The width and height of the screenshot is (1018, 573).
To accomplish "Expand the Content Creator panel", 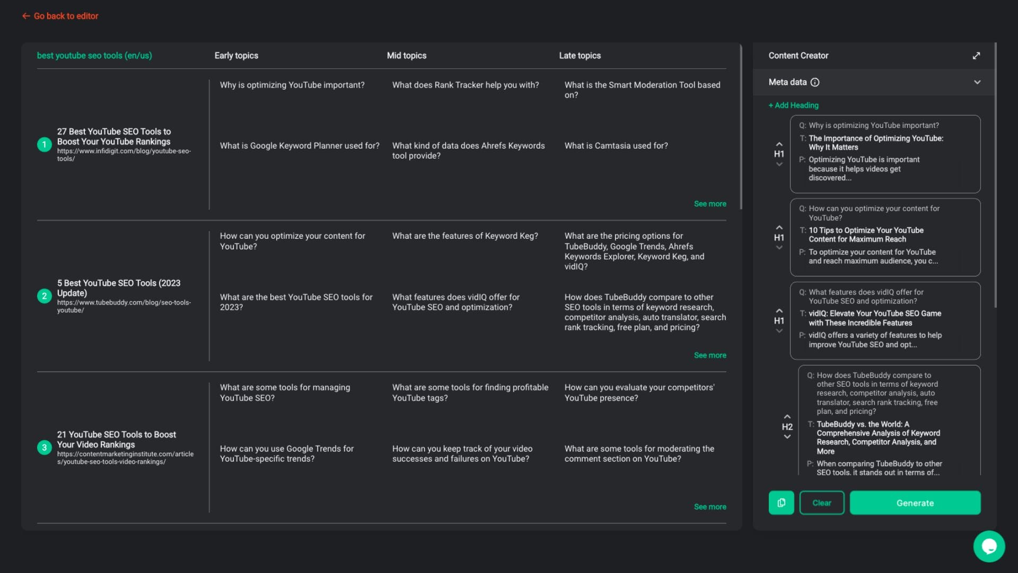I will (976, 56).
